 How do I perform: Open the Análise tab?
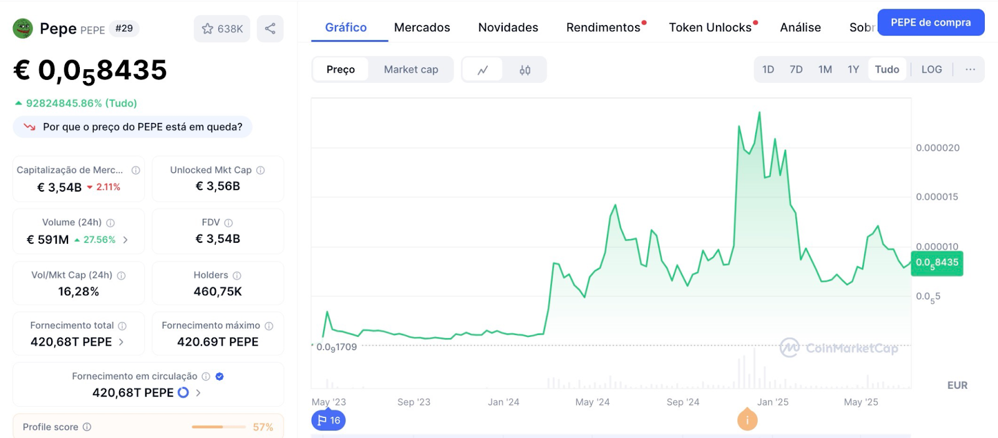pos(801,27)
